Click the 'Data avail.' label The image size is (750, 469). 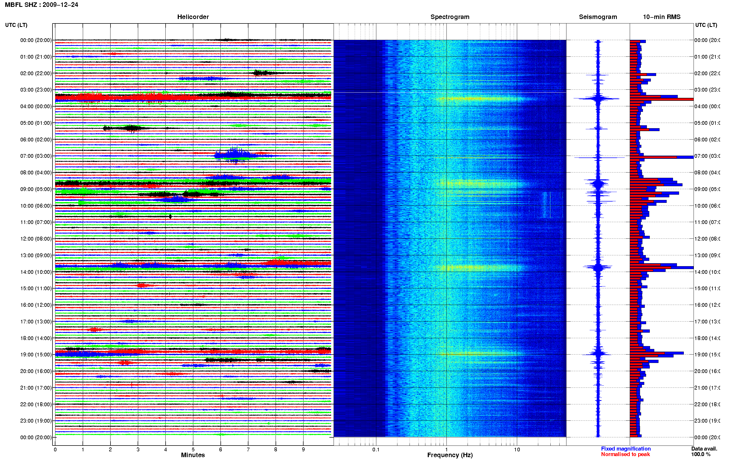(x=704, y=449)
